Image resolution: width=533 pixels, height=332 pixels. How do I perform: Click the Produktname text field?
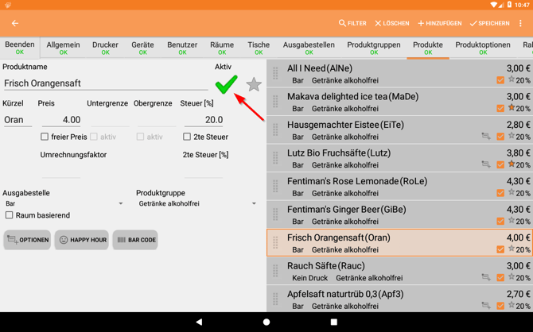pyautogui.click(x=105, y=83)
